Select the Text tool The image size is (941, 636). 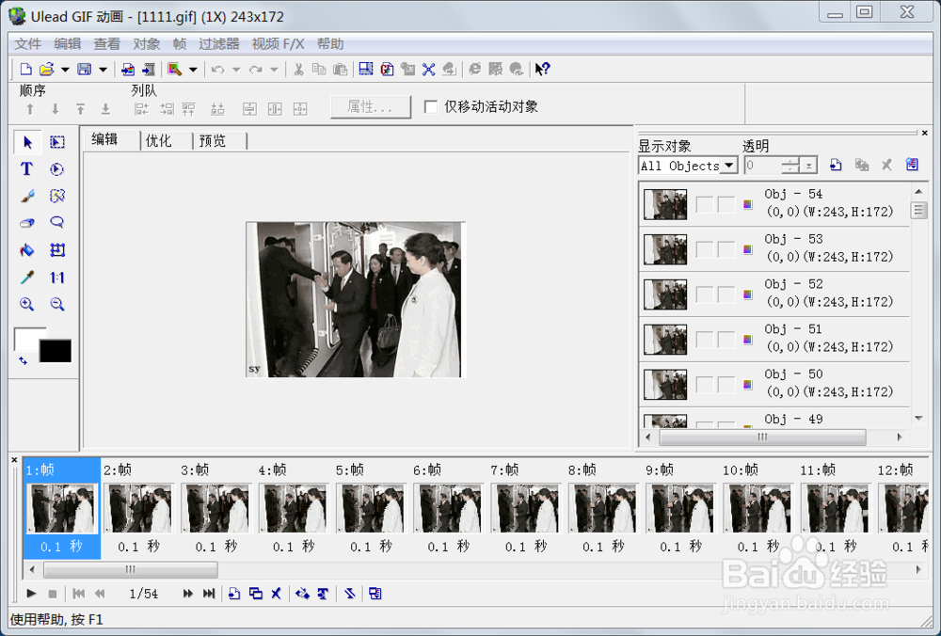pos(27,169)
